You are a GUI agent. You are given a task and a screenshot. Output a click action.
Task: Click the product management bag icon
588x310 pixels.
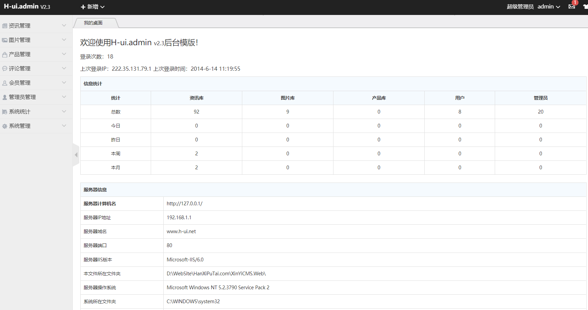tap(5, 54)
